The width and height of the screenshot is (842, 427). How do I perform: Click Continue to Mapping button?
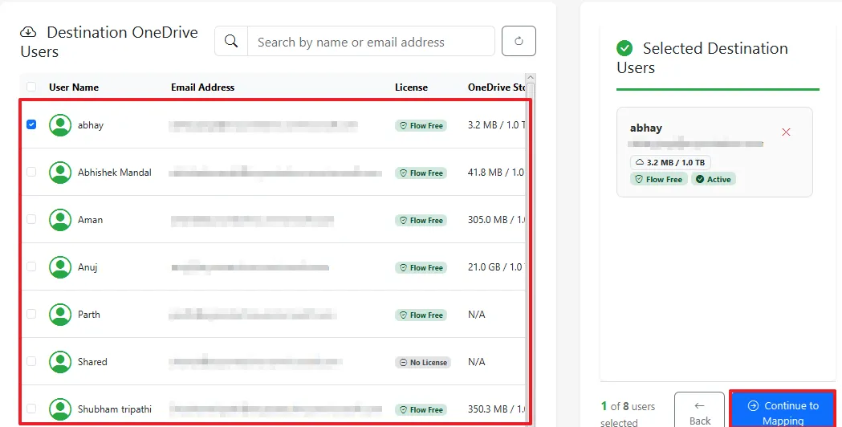tap(783, 409)
